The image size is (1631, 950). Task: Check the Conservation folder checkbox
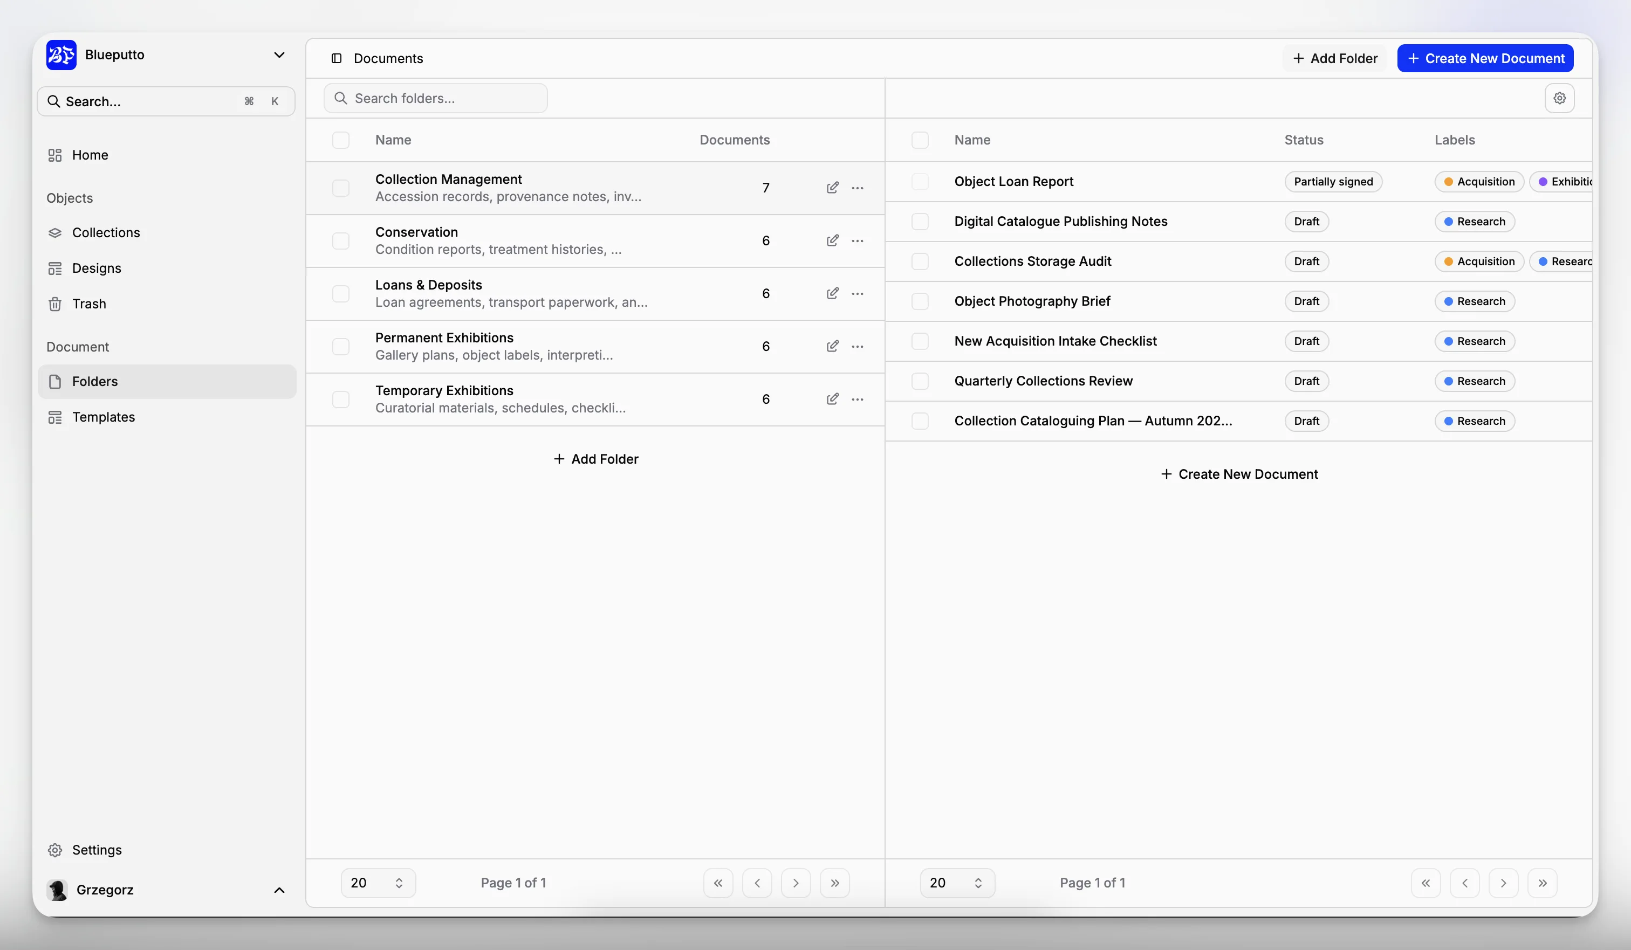(x=341, y=241)
